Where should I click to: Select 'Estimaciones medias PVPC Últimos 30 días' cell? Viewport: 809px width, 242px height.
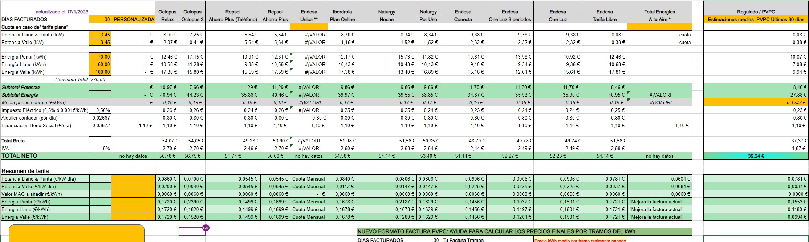(x=756, y=19)
